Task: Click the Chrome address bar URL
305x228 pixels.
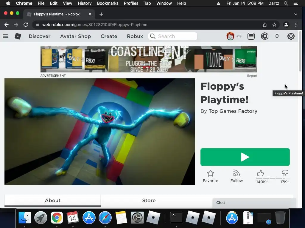Action: pos(95,25)
